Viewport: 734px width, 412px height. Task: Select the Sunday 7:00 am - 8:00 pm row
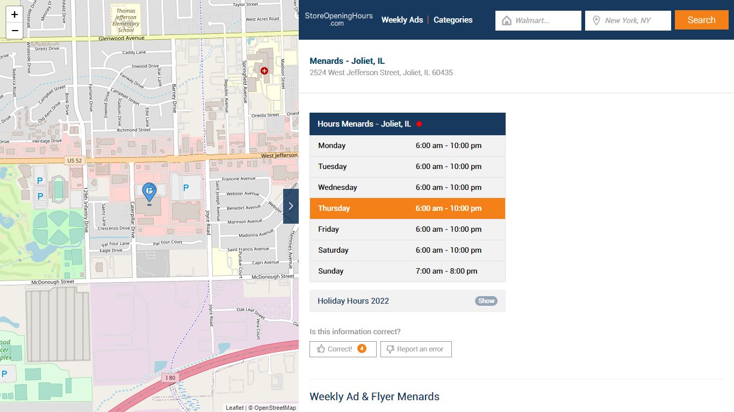point(407,271)
